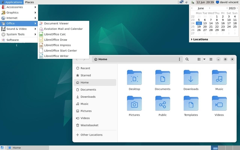
Task: Expand the Accessories submenu
Action: click(19, 7)
